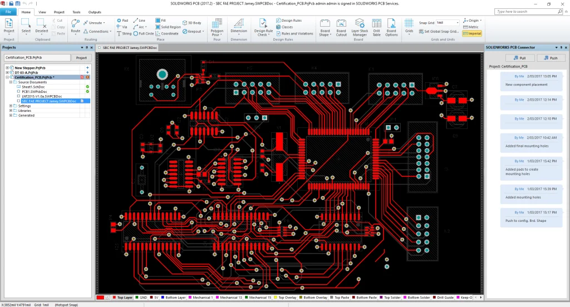
Task: Click the Pull button in PCB Connector
Action: (x=519, y=58)
